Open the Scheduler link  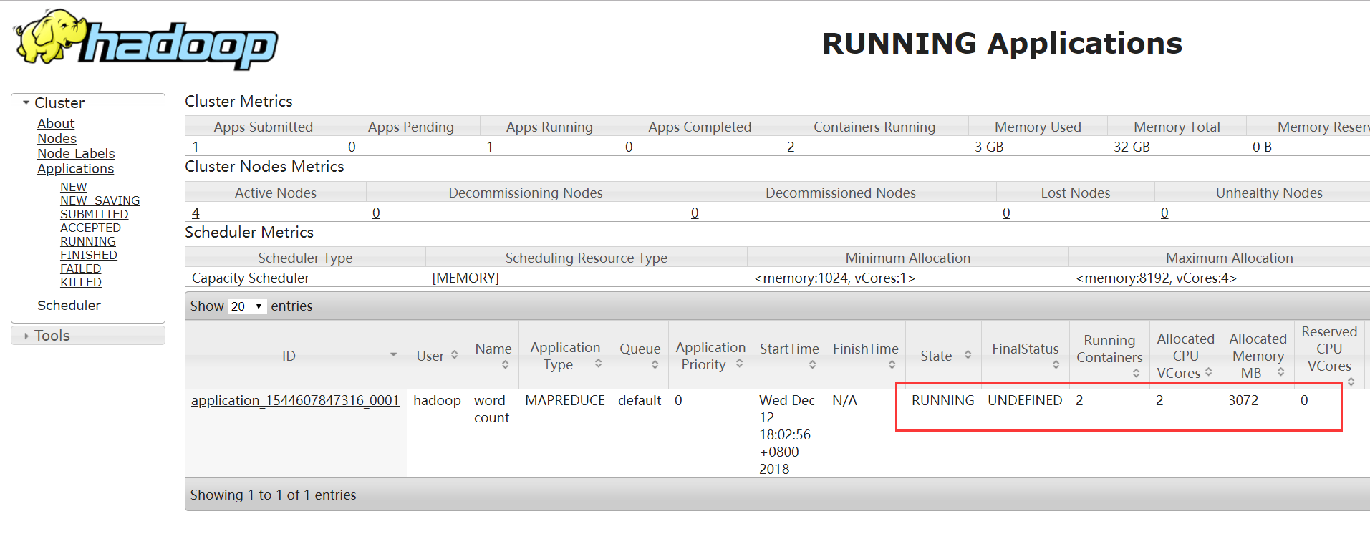tap(69, 306)
